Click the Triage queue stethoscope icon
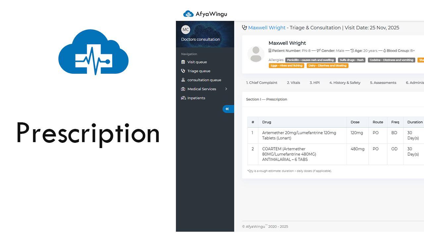Image resolution: width=424 pixels, height=238 pixels. coord(183,71)
